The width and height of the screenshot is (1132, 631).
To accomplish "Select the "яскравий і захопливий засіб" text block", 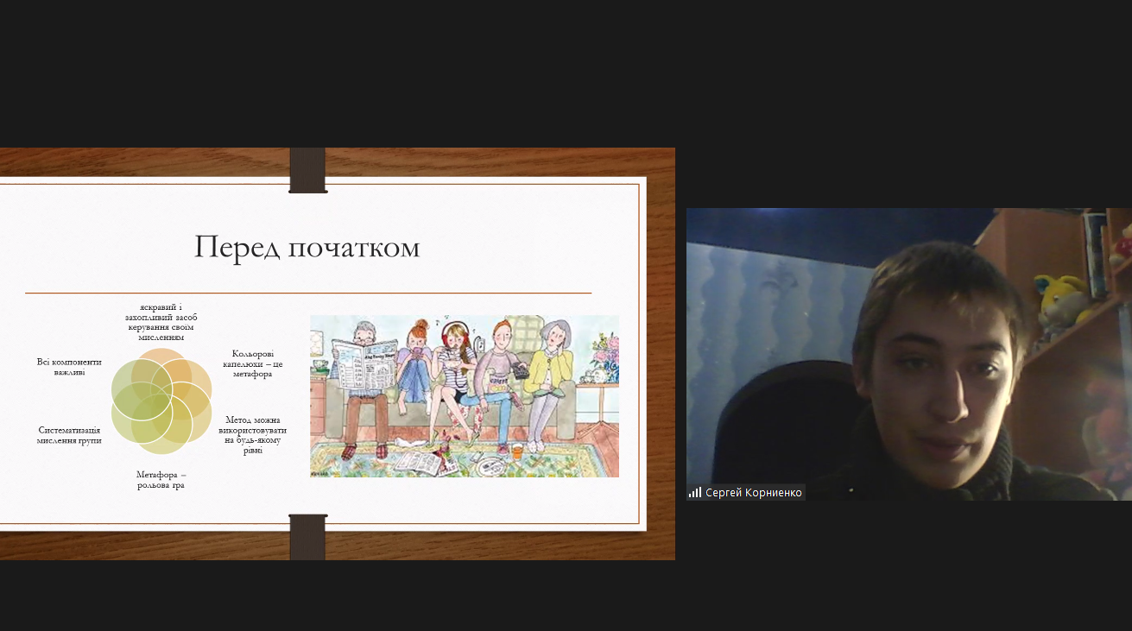I will click(161, 322).
